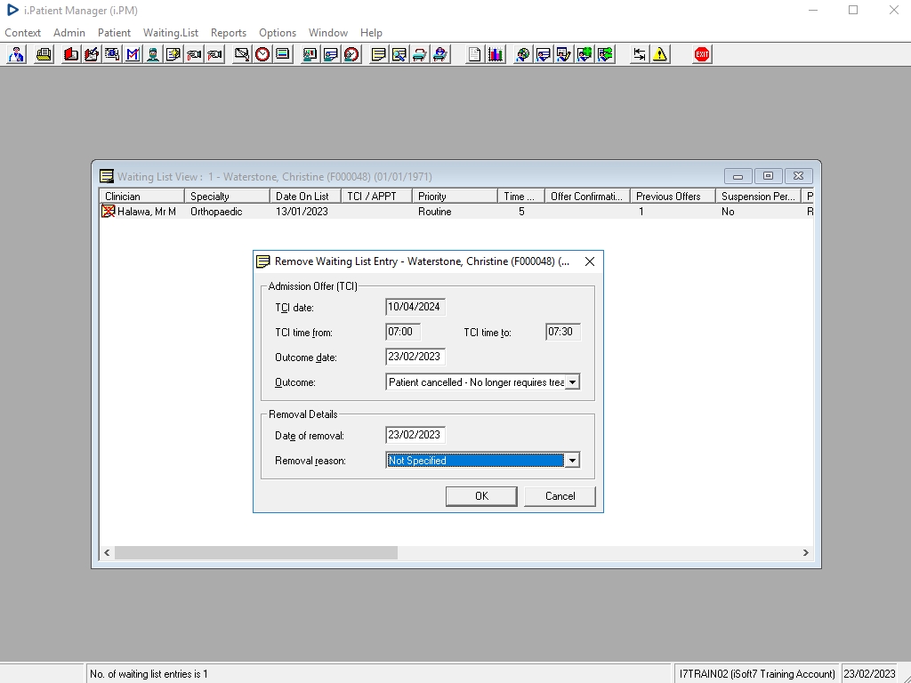Click the Suspension Per... column header

[758, 197]
